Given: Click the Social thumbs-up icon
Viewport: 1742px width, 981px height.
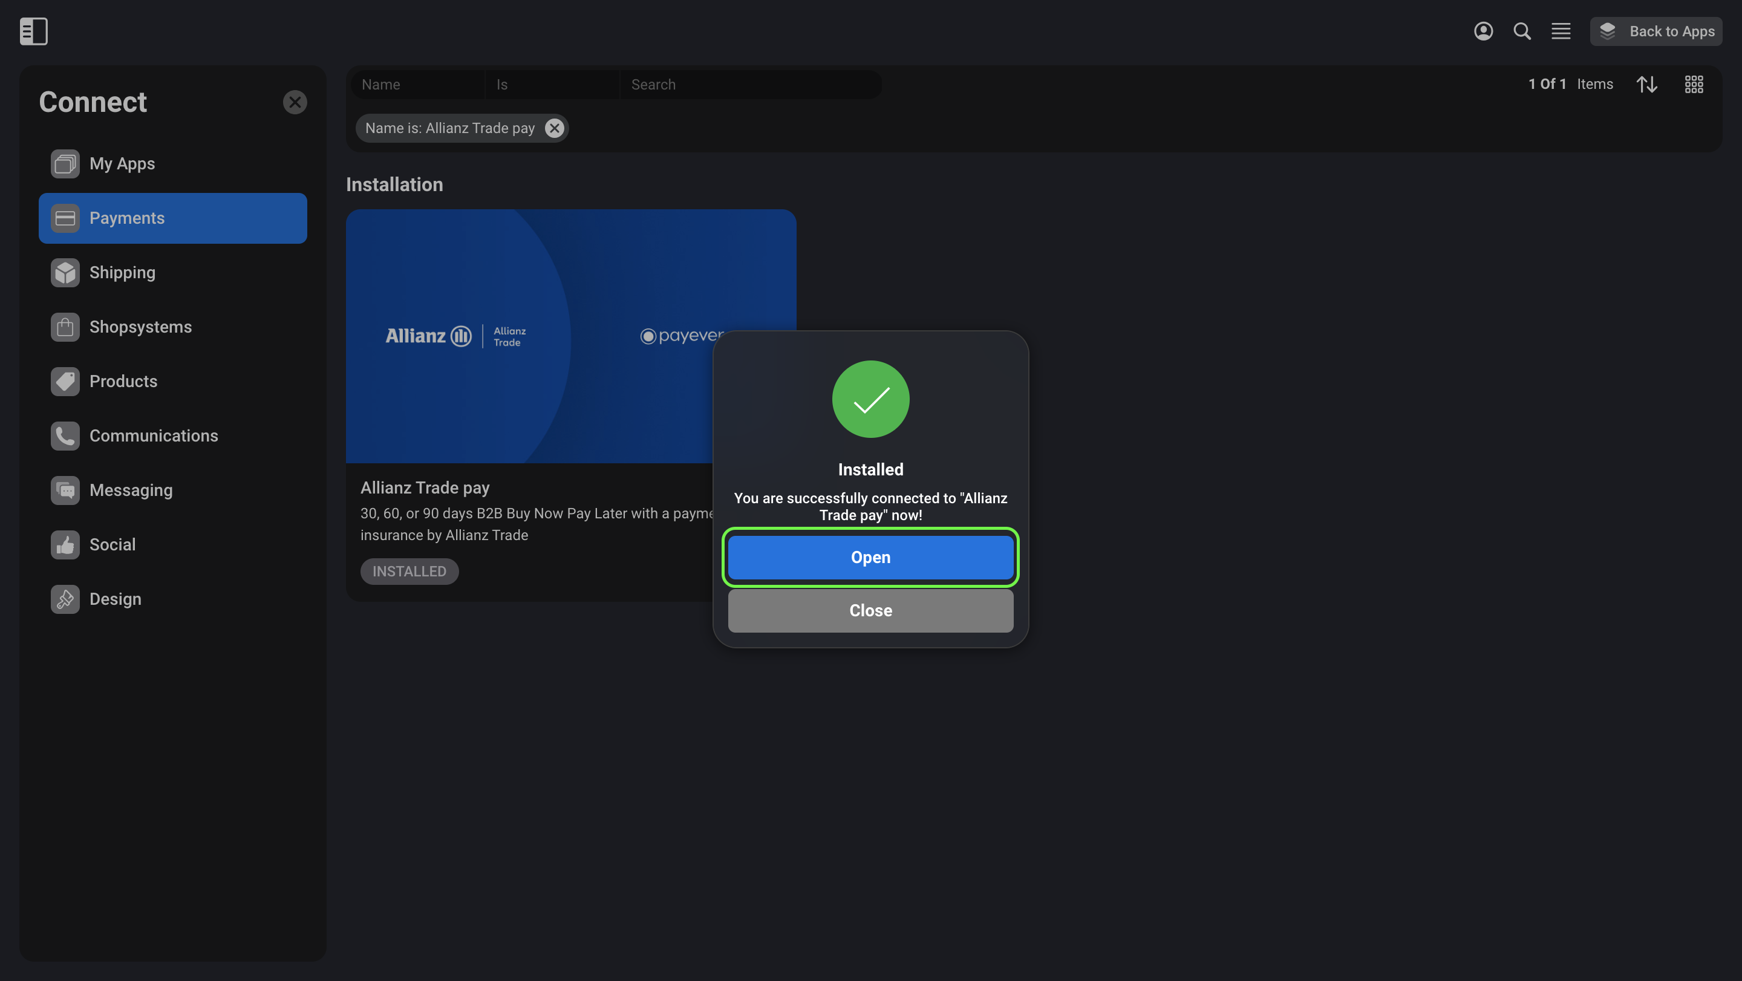Looking at the screenshot, I should (65, 545).
